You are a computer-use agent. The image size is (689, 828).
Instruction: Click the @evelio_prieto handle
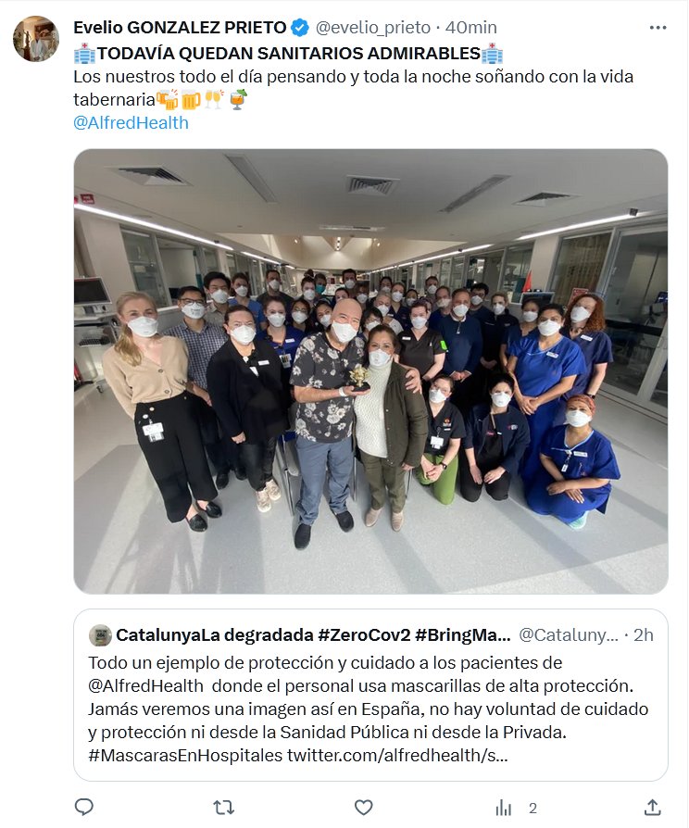click(x=373, y=28)
